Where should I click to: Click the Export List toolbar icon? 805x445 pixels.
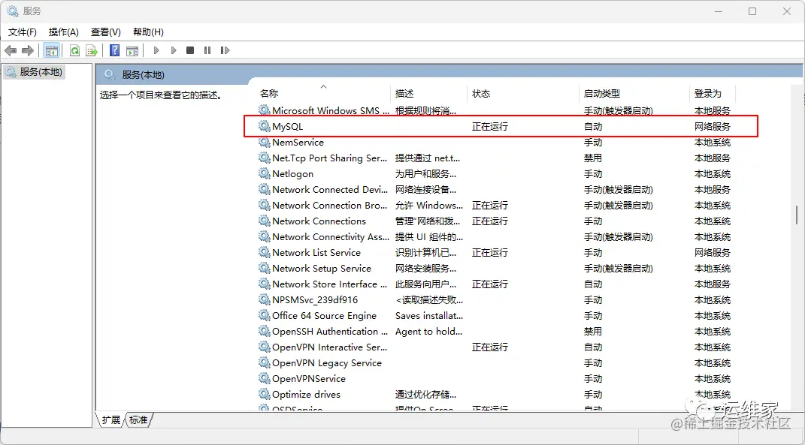point(92,50)
